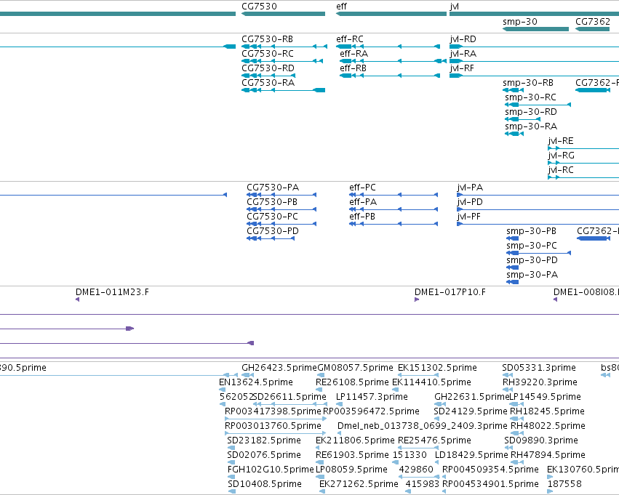Select eff-PA coding sequence
This screenshot has width=619, height=495.
point(394,209)
